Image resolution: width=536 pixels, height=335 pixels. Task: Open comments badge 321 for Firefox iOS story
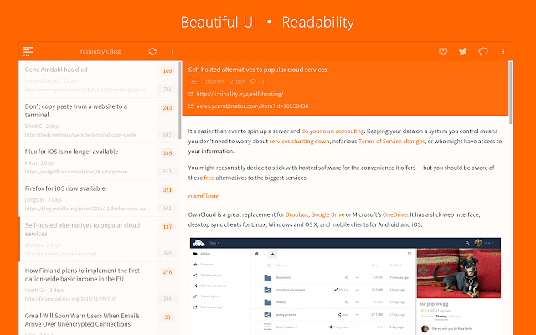pos(167,190)
